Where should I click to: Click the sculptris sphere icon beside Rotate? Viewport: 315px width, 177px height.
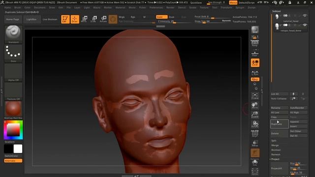(x=113, y=19)
